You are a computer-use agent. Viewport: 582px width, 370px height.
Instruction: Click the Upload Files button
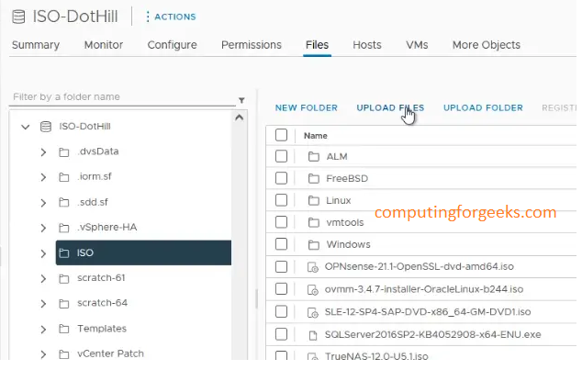pos(390,107)
